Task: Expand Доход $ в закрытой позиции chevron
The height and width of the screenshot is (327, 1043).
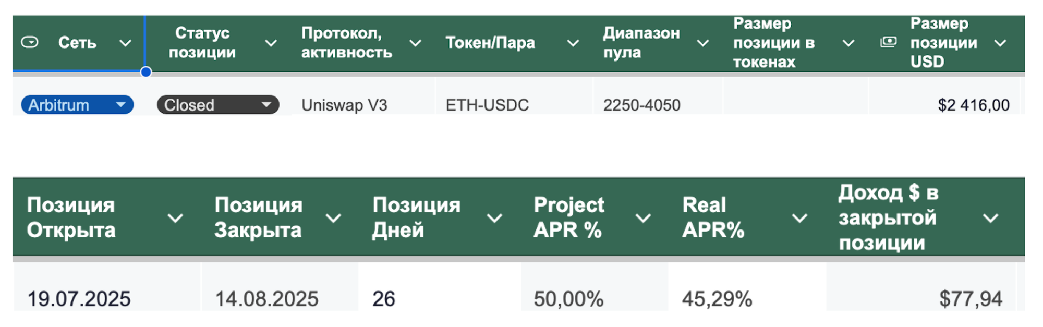Action: (x=990, y=218)
